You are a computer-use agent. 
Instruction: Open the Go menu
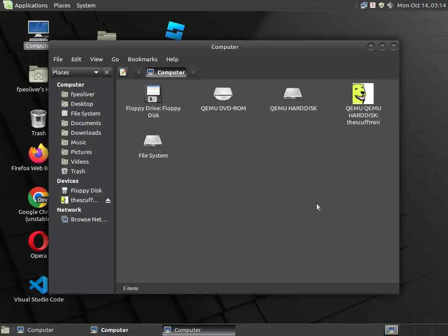115,59
